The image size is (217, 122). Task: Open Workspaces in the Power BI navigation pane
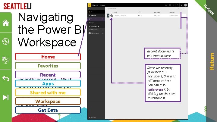point(96,30)
